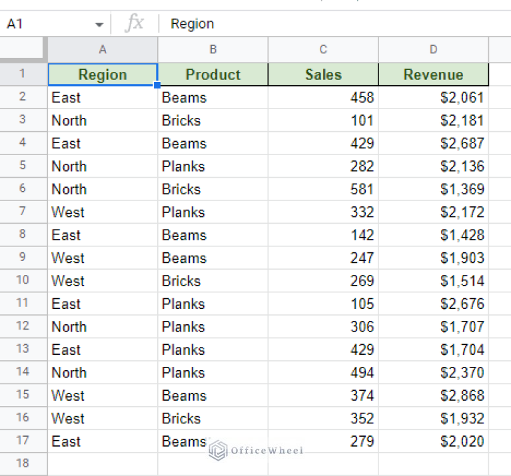
Task: Click the Product header cell
Action: click(213, 75)
